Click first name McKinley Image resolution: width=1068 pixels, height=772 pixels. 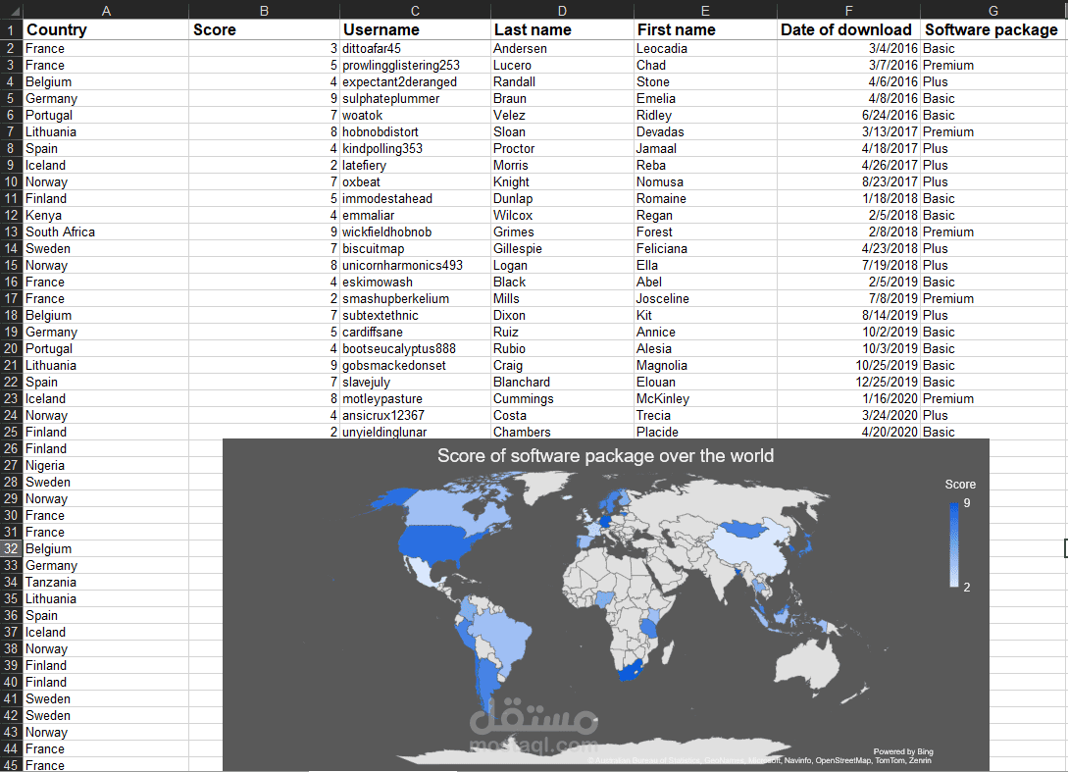coord(705,398)
